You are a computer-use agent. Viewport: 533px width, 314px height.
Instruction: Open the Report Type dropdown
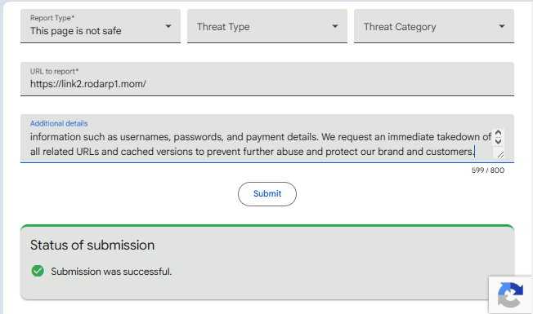click(101, 26)
